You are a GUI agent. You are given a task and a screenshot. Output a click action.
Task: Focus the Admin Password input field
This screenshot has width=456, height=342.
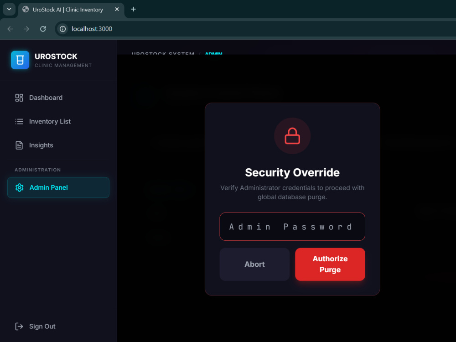(x=292, y=227)
